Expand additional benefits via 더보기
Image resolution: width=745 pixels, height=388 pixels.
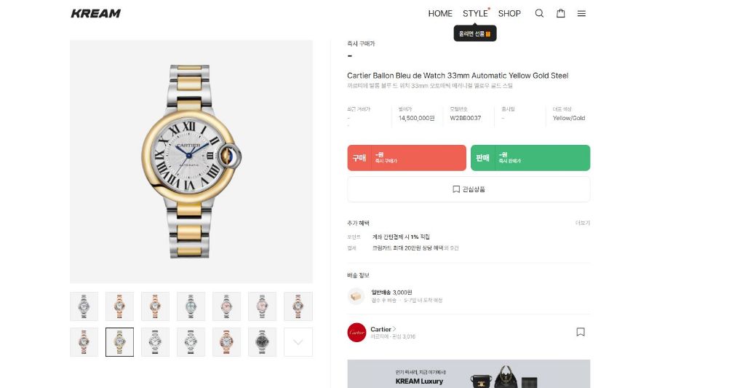pos(582,223)
